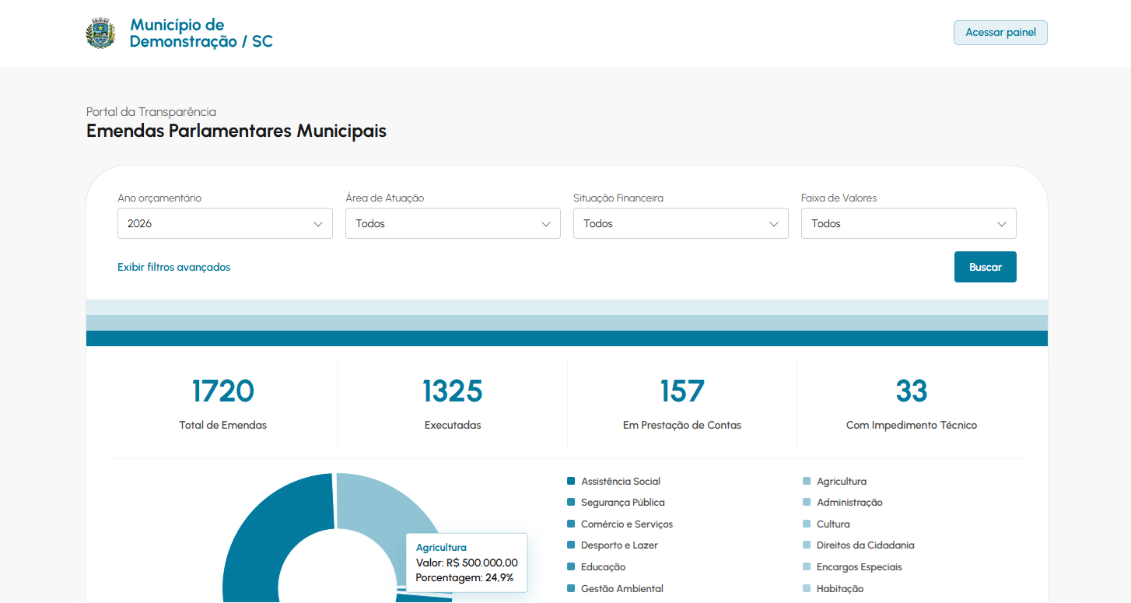Open the Situação Financeira dropdown
Viewport: 1131px width, 603px height.
681,223
